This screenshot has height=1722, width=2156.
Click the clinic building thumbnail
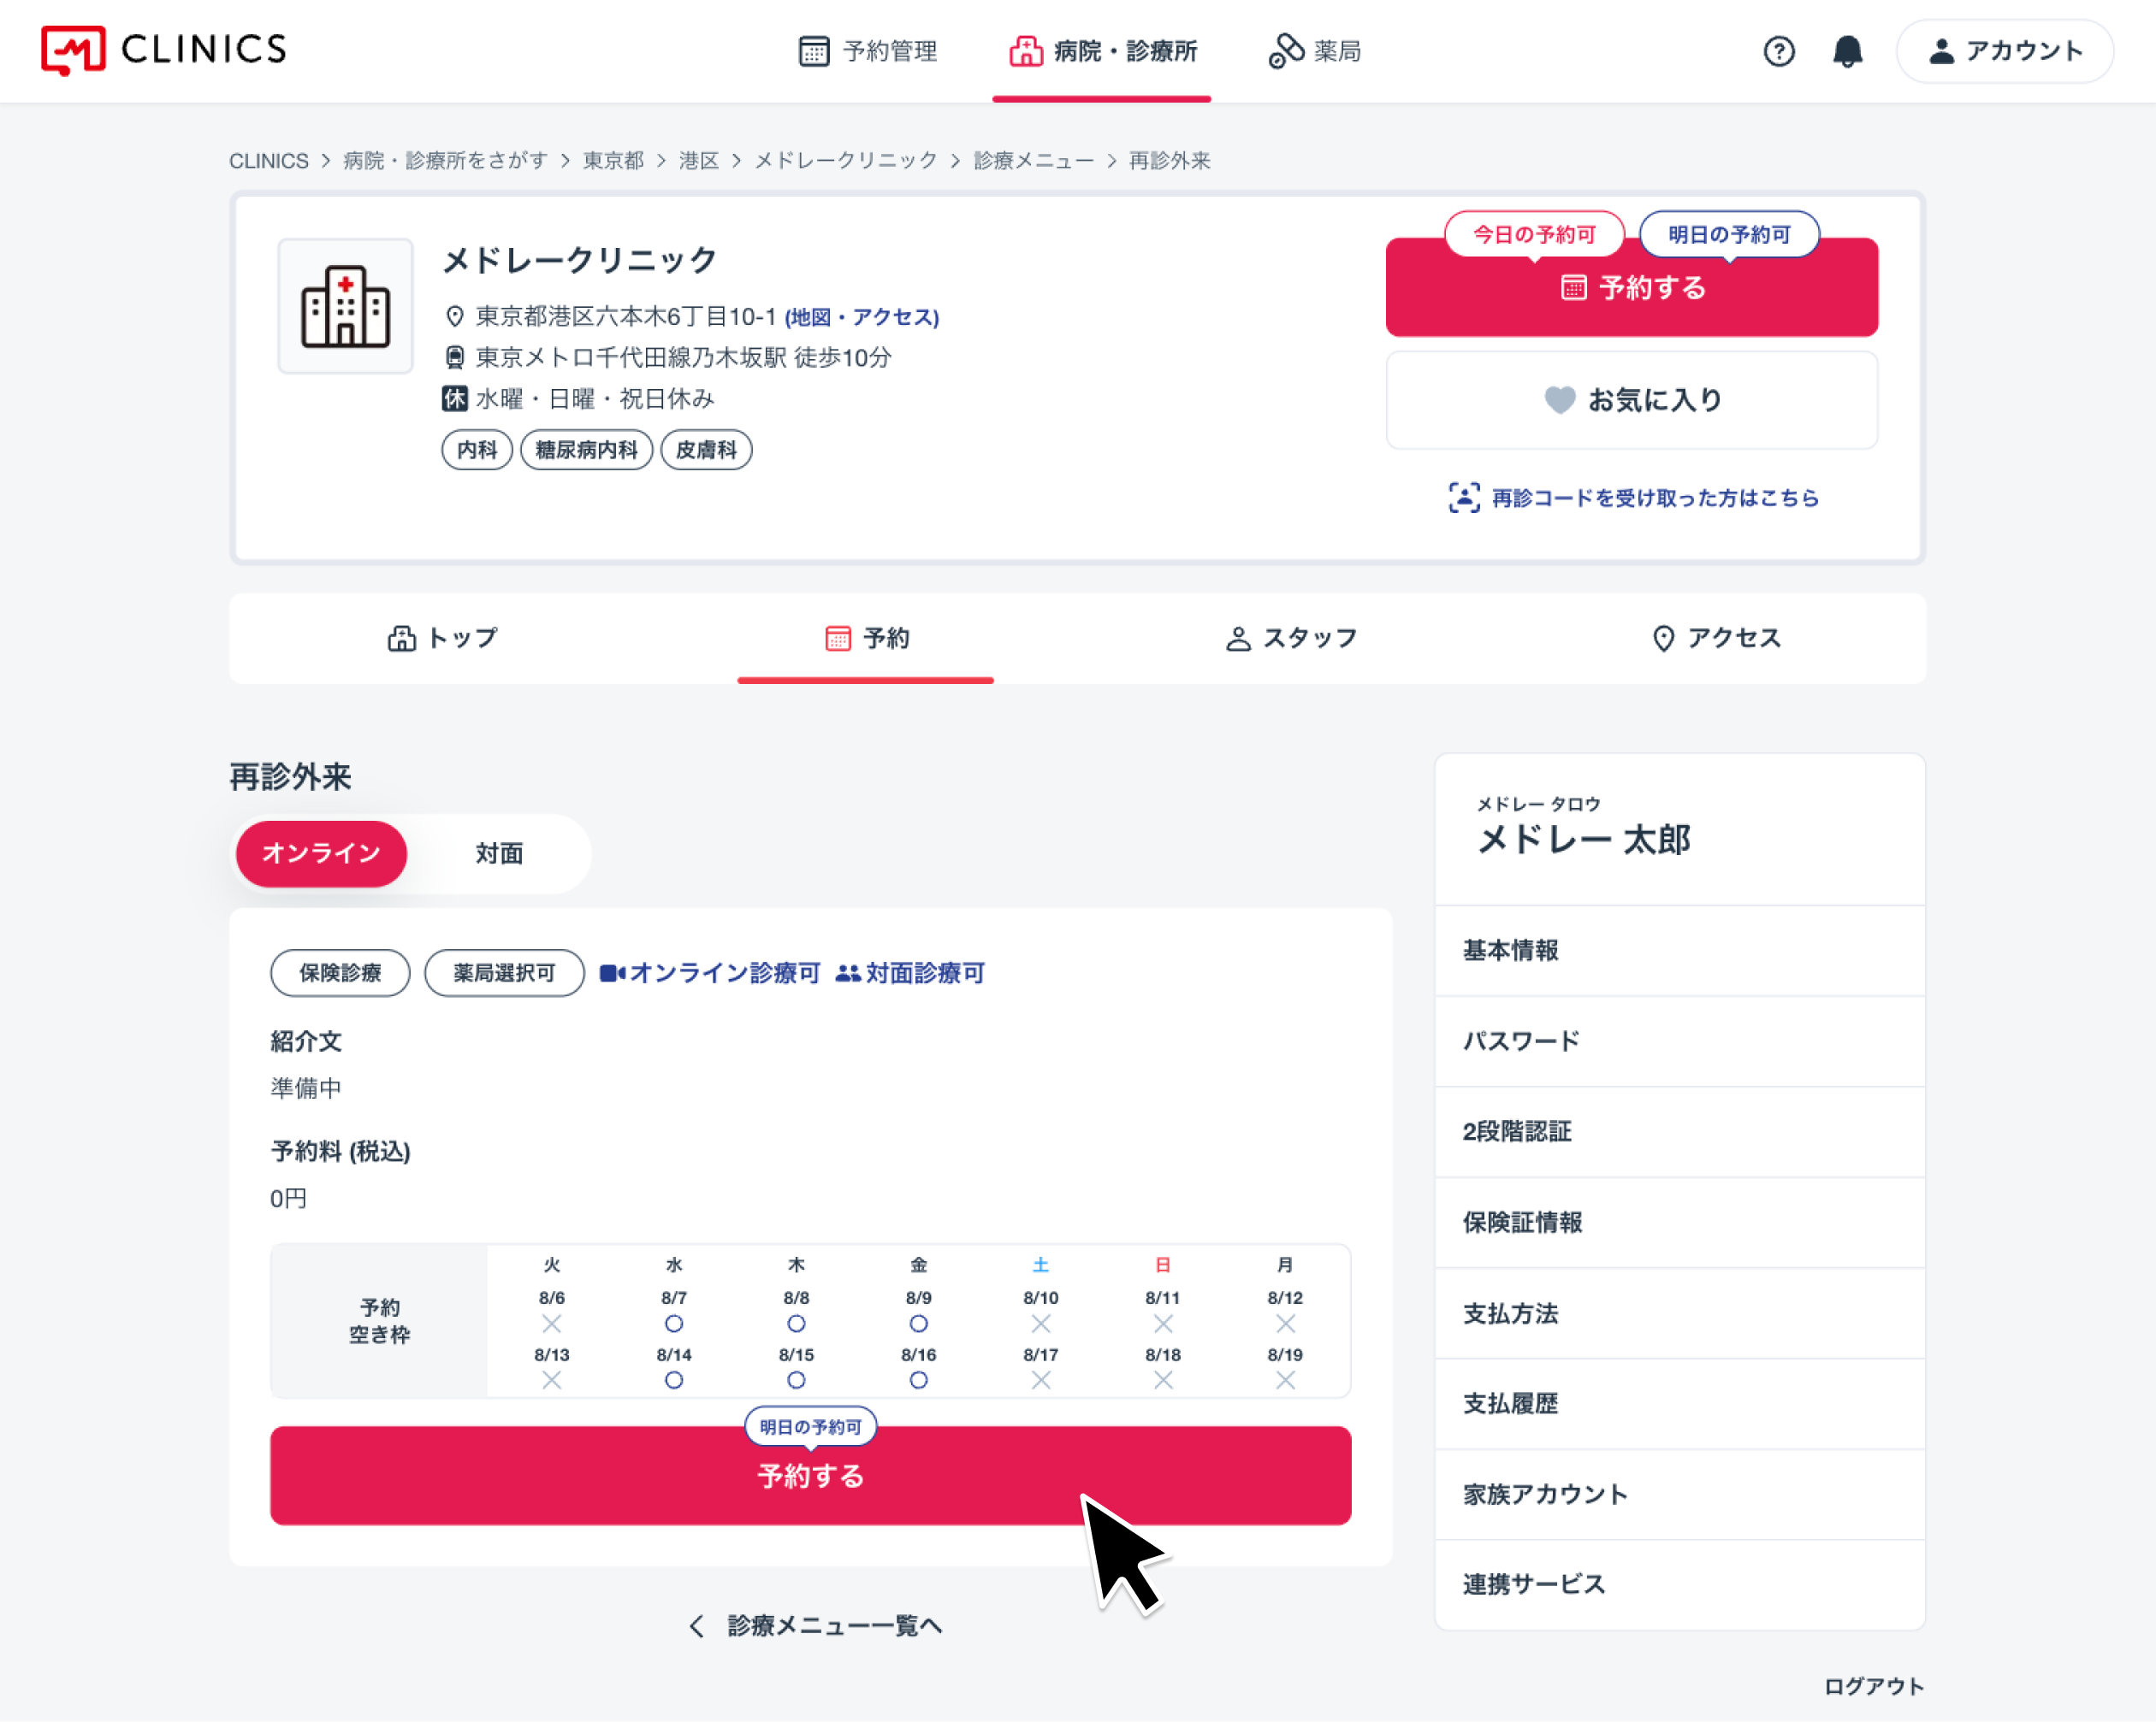pyautogui.click(x=345, y=306)
